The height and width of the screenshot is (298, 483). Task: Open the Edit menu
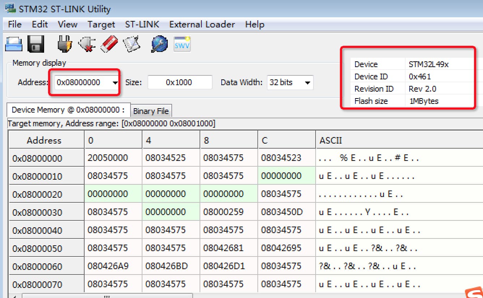(x=40, y=25)
